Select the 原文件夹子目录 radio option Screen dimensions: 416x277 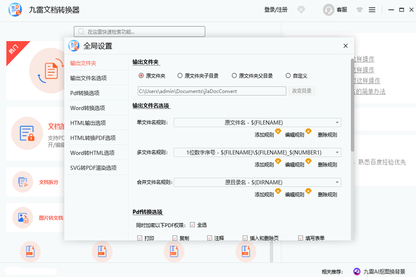(x=180, y=76)
